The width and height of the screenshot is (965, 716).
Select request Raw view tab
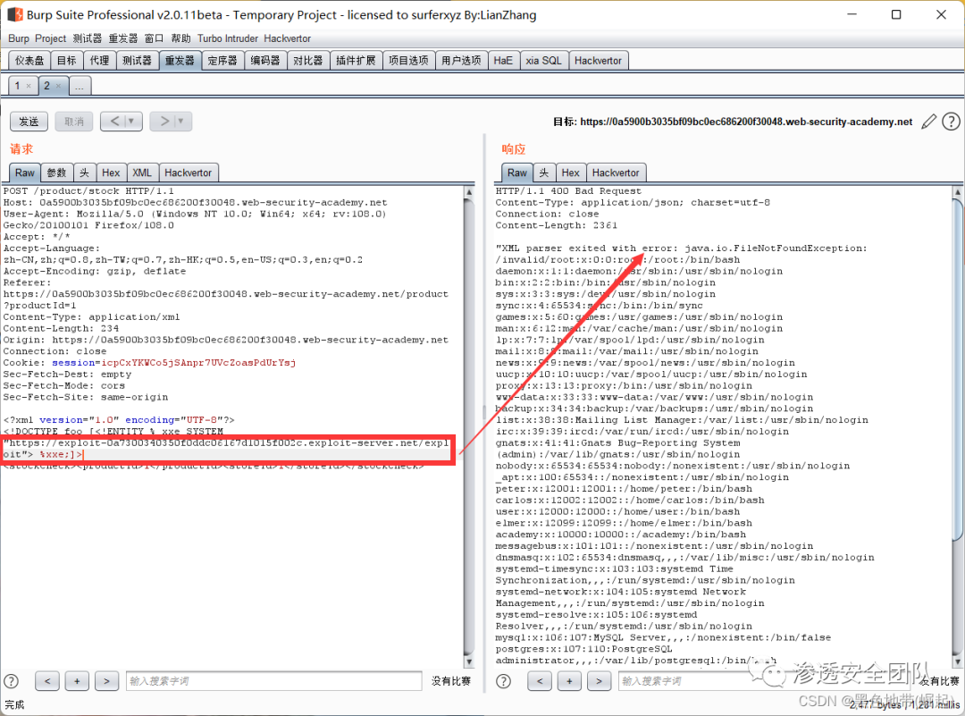pyautogui.click(x=25, y=173)
